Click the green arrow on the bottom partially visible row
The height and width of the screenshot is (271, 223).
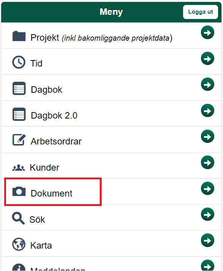click(x=208, y=265)
